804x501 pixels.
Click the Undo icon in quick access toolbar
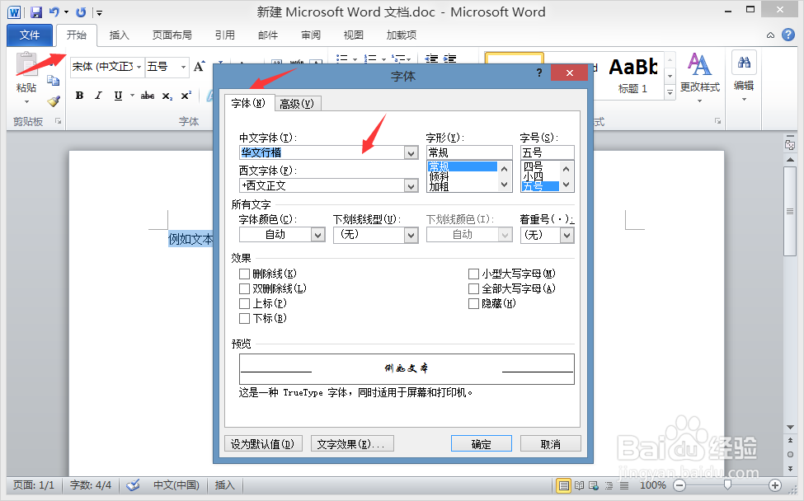(x=54, y=12)
